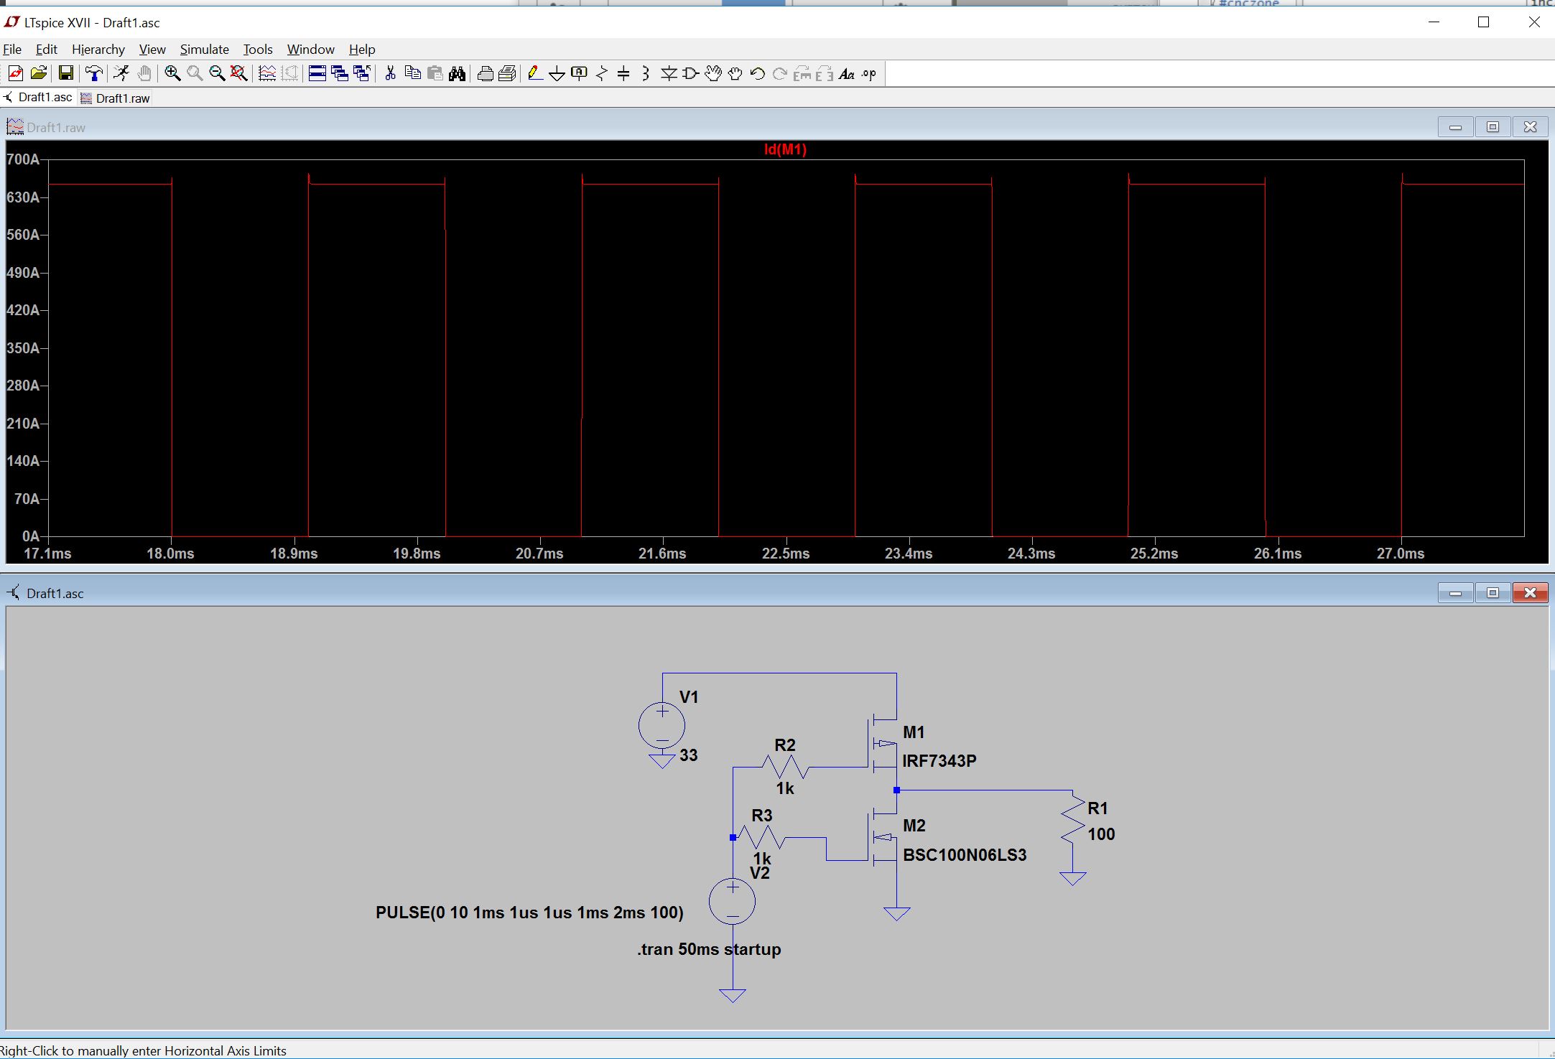Maximize the Draft1.raw waveform window

(x=1493, y=127)
